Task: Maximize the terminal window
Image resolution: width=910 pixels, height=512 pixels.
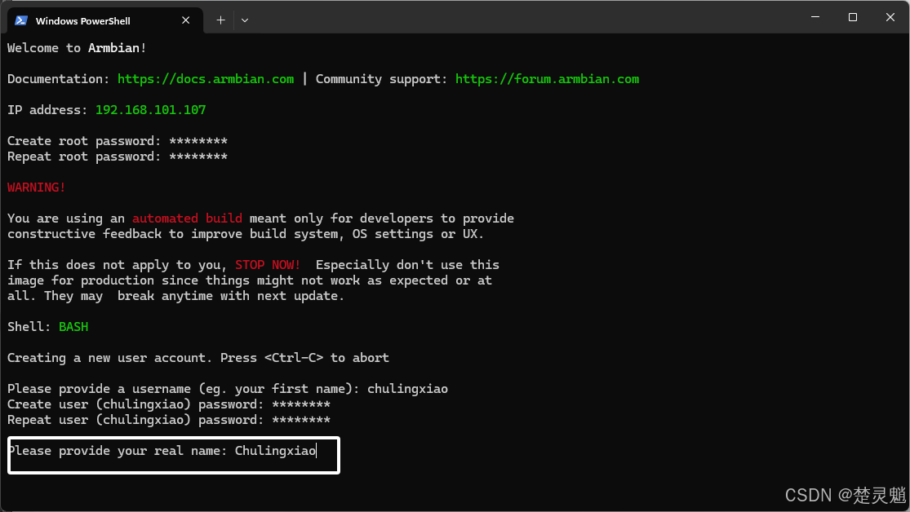Action: point(853,17)
